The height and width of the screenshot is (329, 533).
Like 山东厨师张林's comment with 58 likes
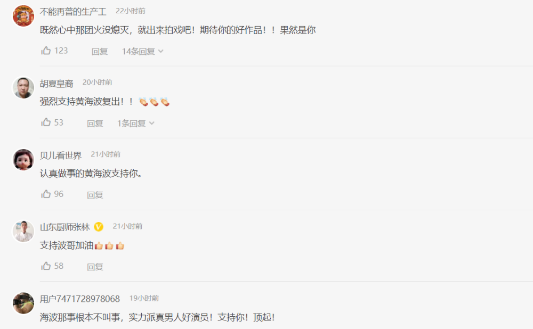(46, 266)
